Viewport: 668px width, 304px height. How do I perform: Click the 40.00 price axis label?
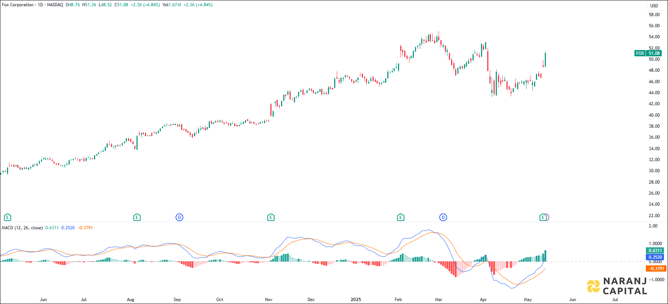(654, 115)
